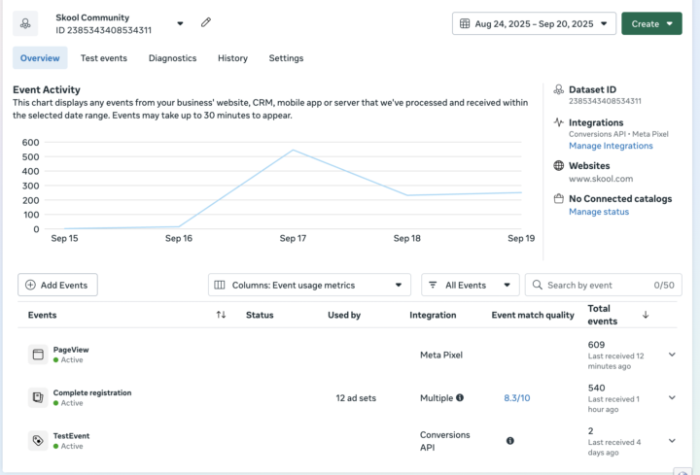
Task: Go to the History tab
Action: (x=232, y=58)
